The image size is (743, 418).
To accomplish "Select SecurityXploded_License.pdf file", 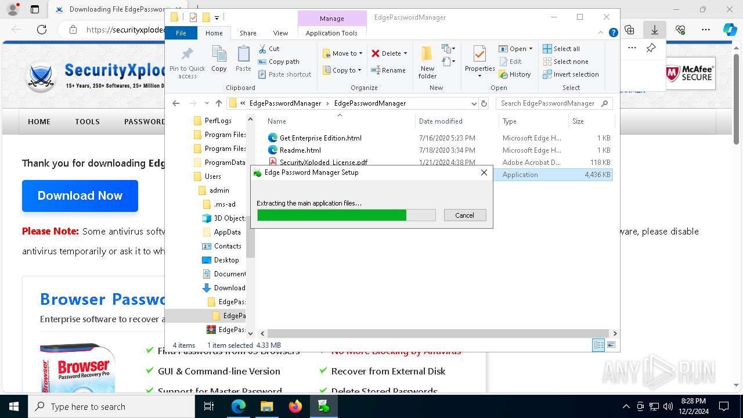I will [323, 163].
